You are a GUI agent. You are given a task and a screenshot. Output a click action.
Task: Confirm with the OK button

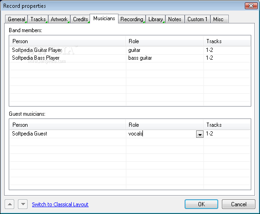[x=201, y=204]
